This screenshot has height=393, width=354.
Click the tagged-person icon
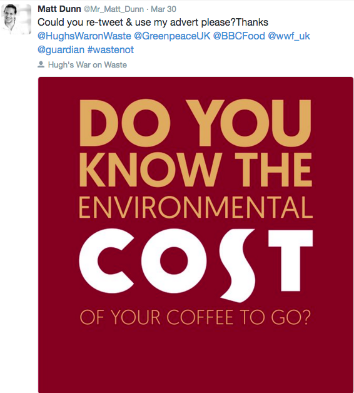pyautogui.click(x=41, y=64)
